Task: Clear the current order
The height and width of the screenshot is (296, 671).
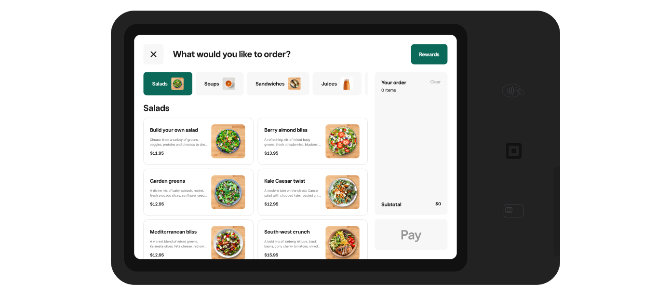Action: [x=435, y=82]
